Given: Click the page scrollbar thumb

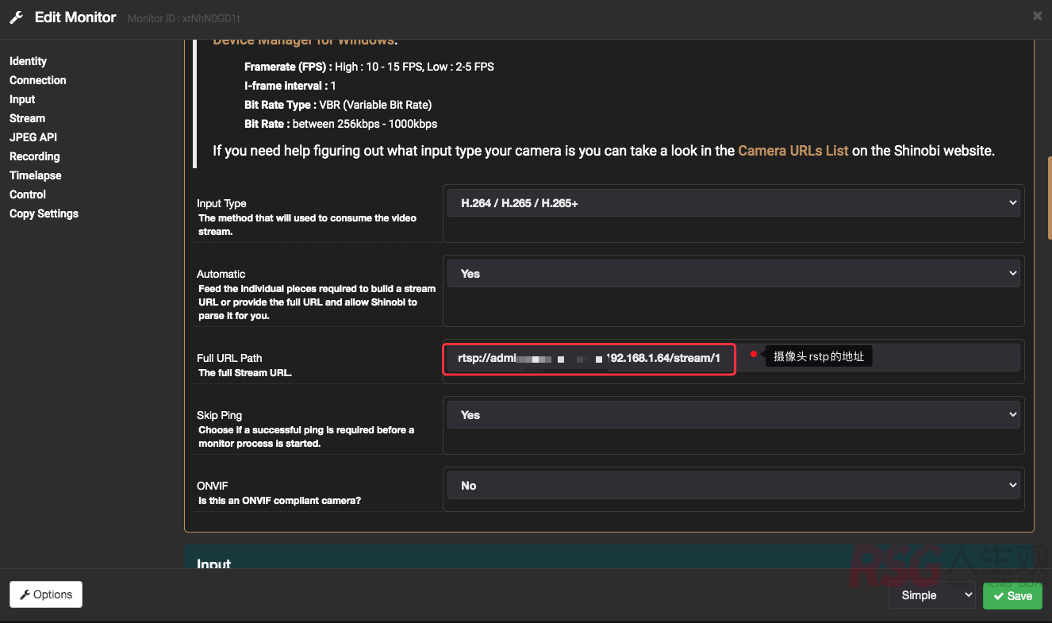Looking at the screenshot, I should 1049,198.
